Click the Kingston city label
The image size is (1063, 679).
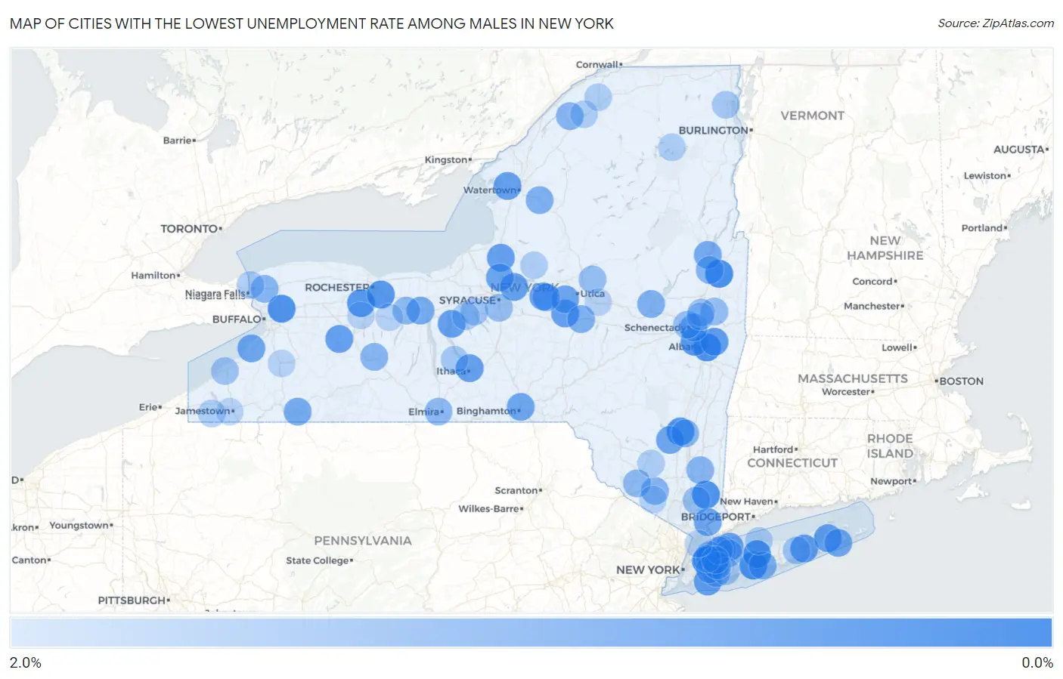pos(446,160)
